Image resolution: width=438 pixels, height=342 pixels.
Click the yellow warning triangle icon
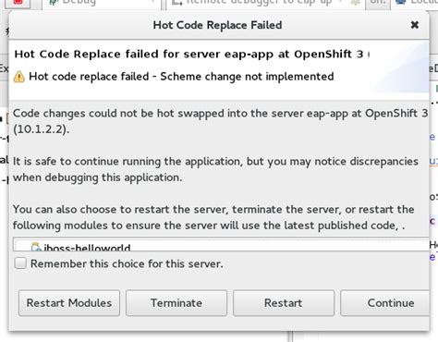pyautogui.click(x=19, y=77)
